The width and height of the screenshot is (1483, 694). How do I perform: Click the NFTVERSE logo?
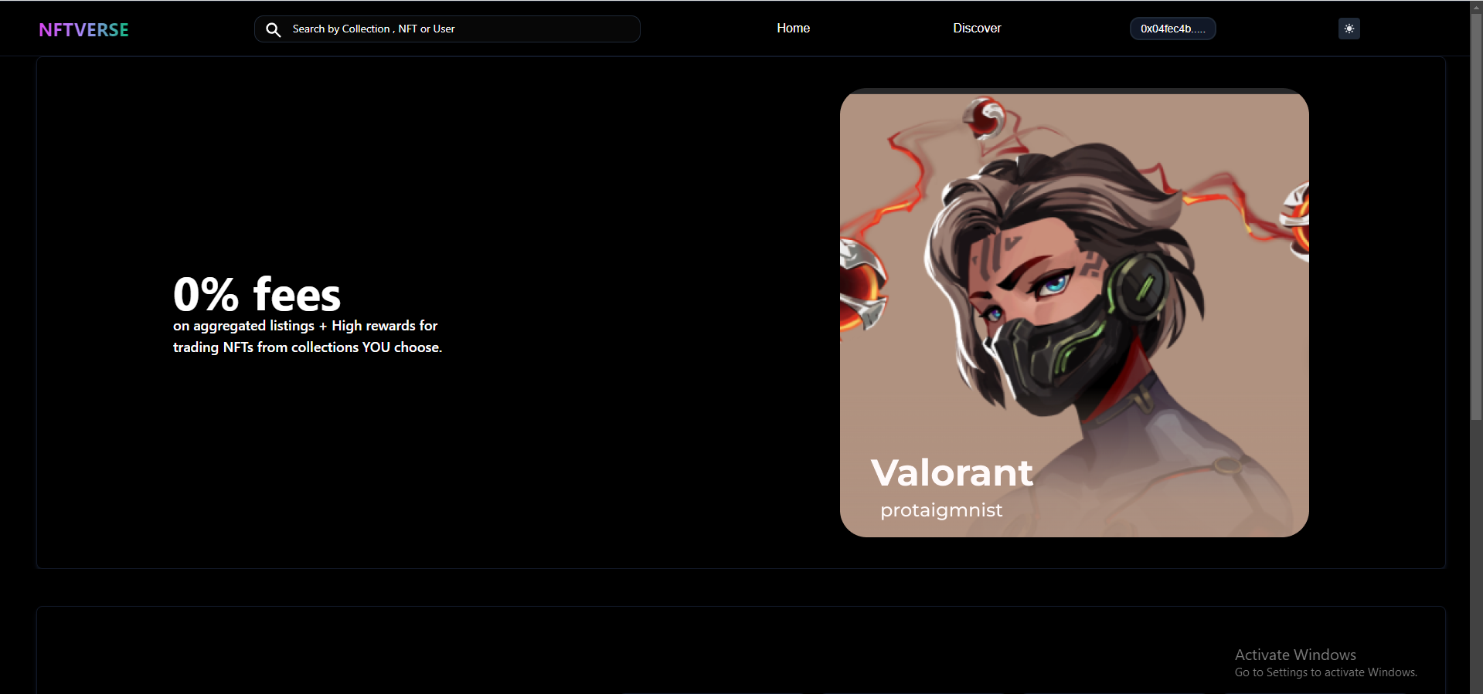pyautogui.click(x=83, y=29)
